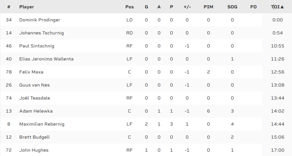Sort by points (P) column header
This screenshot has height=156, width=292.
pyautogui.click(x=171, y=7)
